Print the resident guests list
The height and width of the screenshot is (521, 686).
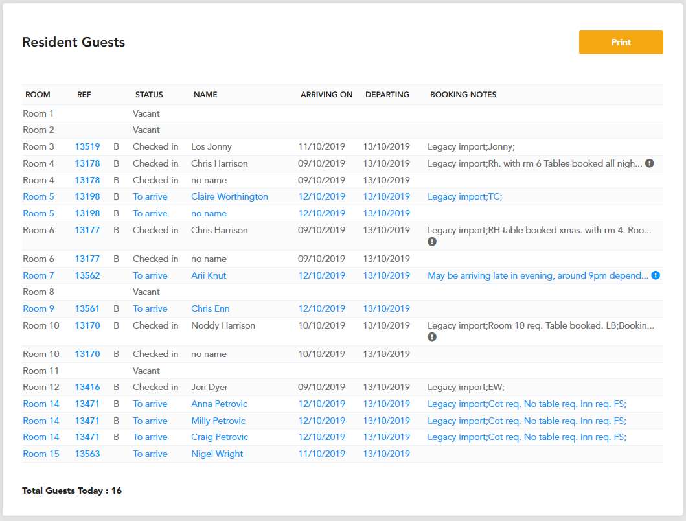tap(621, 43)
